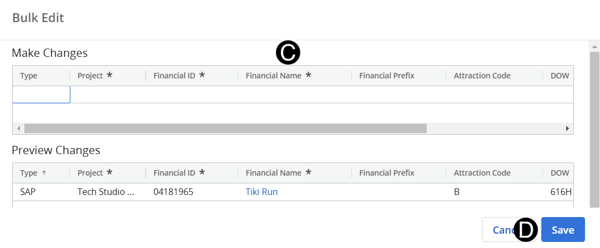This screenshot has width=600, height=248.
Task: Select Financial Prefix header in Make Changes grid
Action: [x=387, y=76]
